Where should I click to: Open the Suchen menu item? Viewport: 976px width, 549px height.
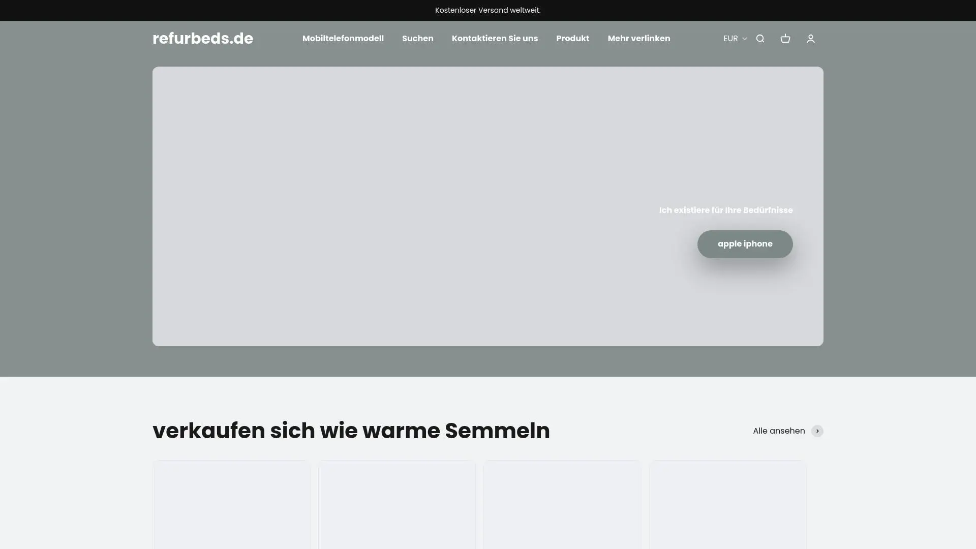(418, 39)
